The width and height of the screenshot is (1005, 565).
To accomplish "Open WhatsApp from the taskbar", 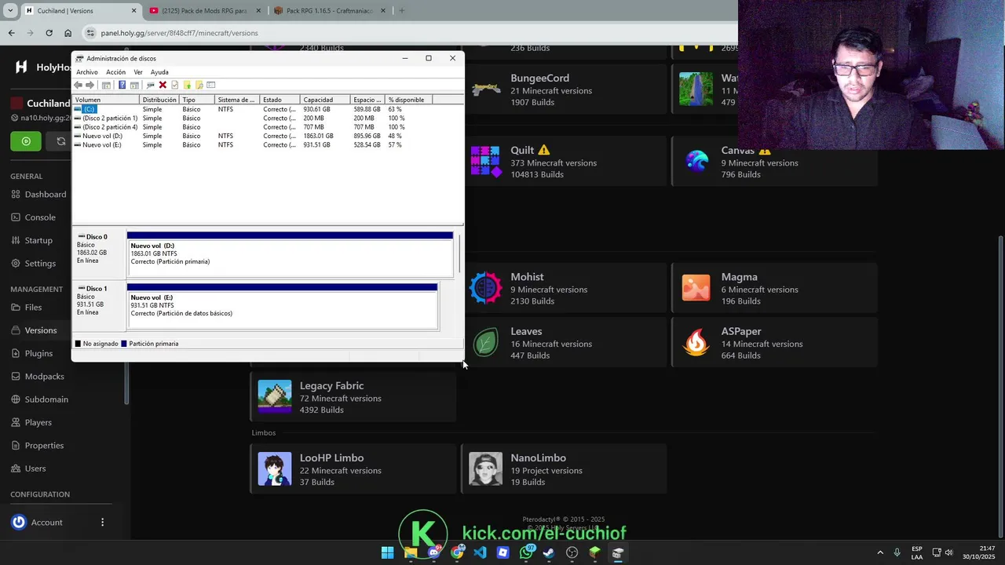I will 526,552.
